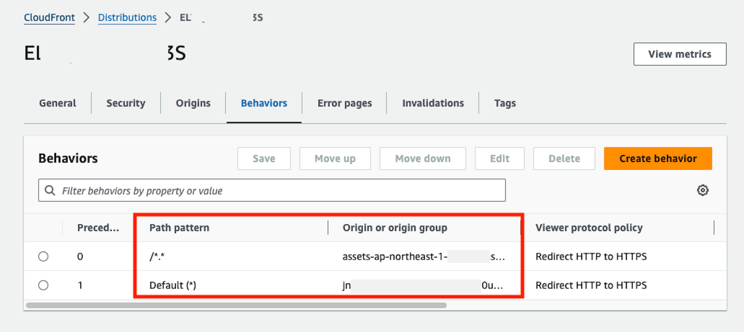744x332 pixels.
Task: Switch to the Origins tab
Action: (x=193, y=103)
